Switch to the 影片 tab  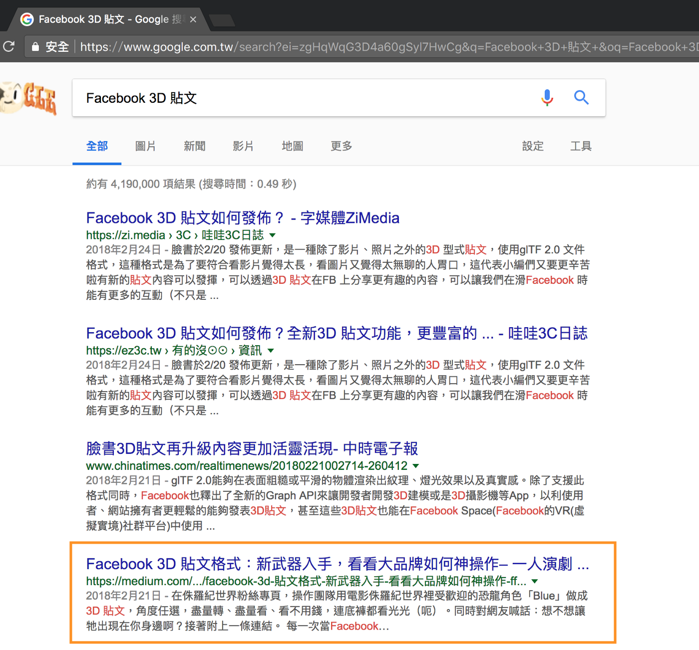tap(243, 146)
